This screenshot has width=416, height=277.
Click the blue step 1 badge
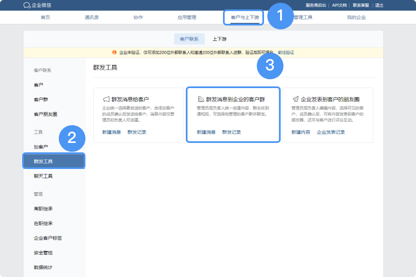(x=280, y=17)
